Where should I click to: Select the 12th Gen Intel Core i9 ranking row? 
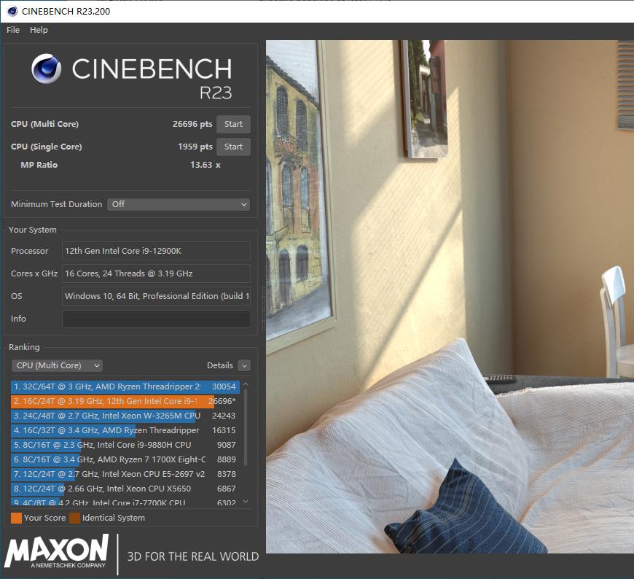click(125, 401)
